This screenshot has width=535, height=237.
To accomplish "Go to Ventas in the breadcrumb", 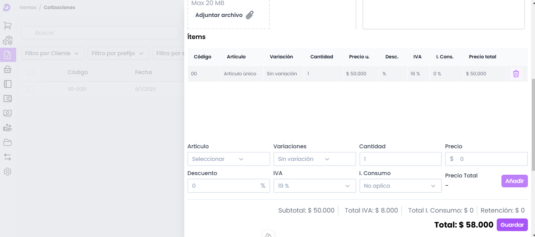I will [x=28, y=7].
